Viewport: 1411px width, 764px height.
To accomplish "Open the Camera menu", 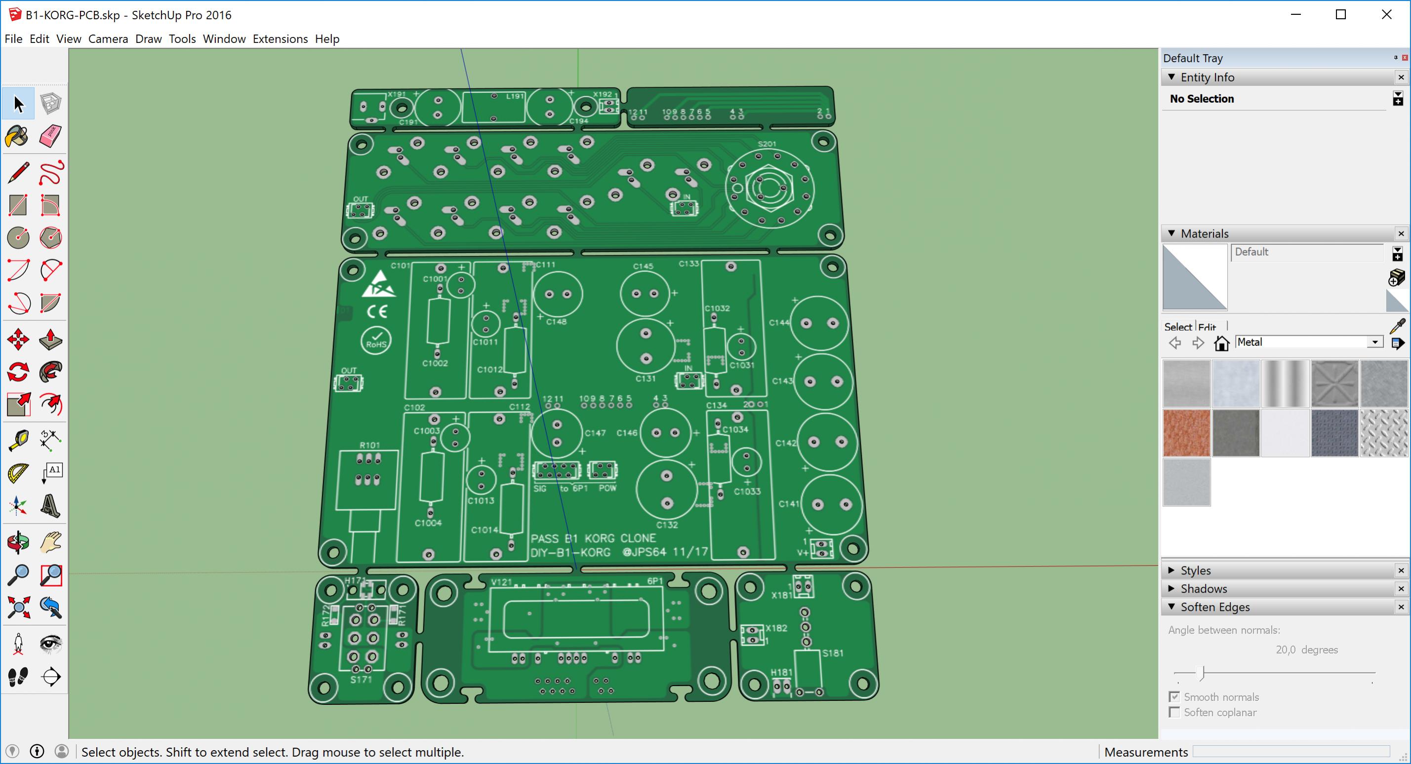I will (108, 39).
